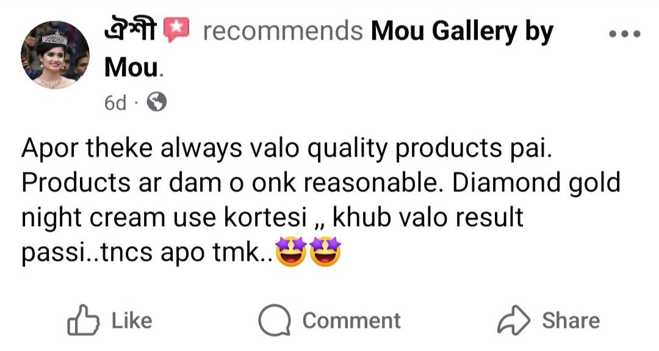The image size is (659, 351).
Task: Tap the Share arrow icon
Action: coord(514,320)
